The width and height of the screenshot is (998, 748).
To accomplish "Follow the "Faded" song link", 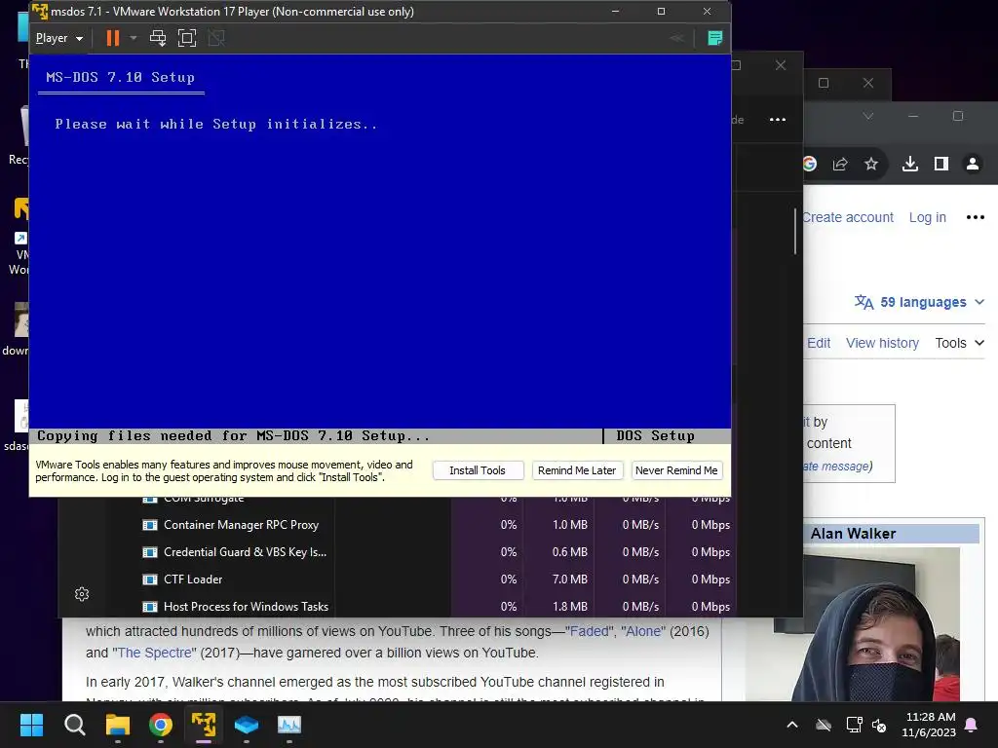I will point(590,631).
